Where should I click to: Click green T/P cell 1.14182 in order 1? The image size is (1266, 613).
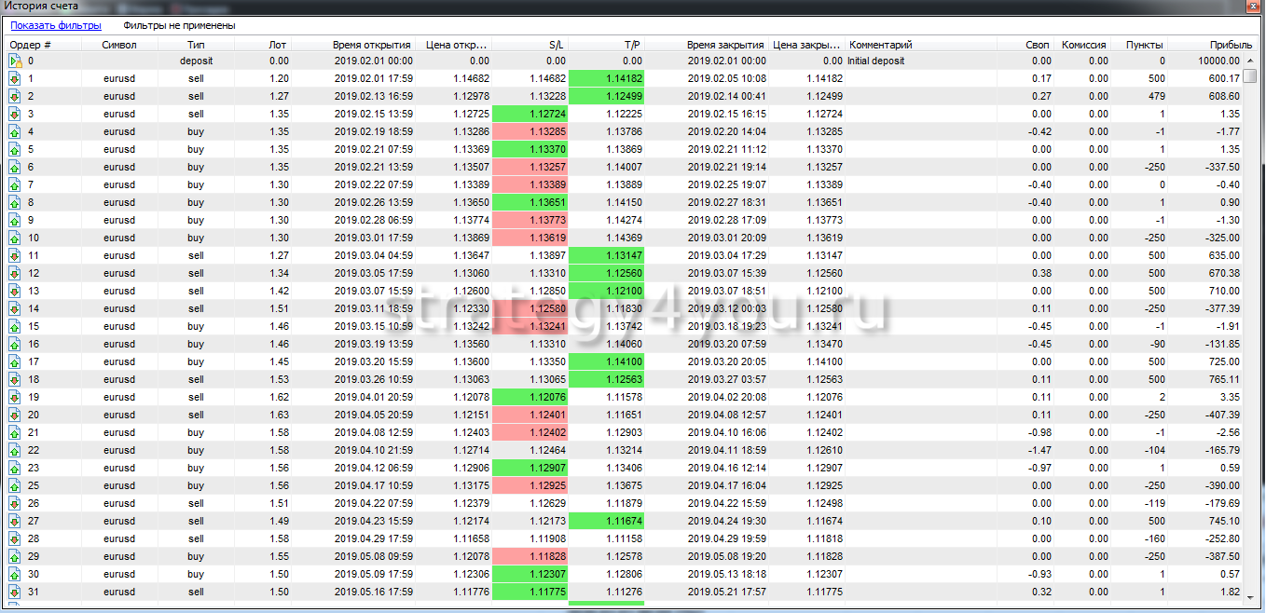pos(606,79)
